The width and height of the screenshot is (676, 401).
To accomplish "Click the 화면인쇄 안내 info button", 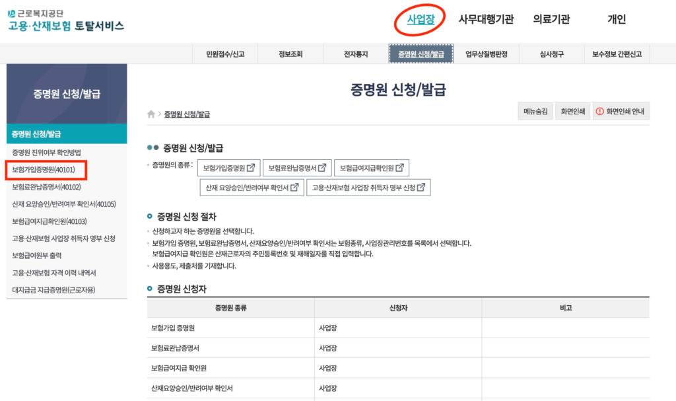I will tap(621, 112).
